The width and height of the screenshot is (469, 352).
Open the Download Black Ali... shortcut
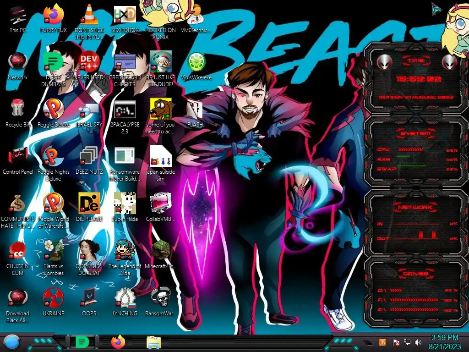(x=18, y=305)
